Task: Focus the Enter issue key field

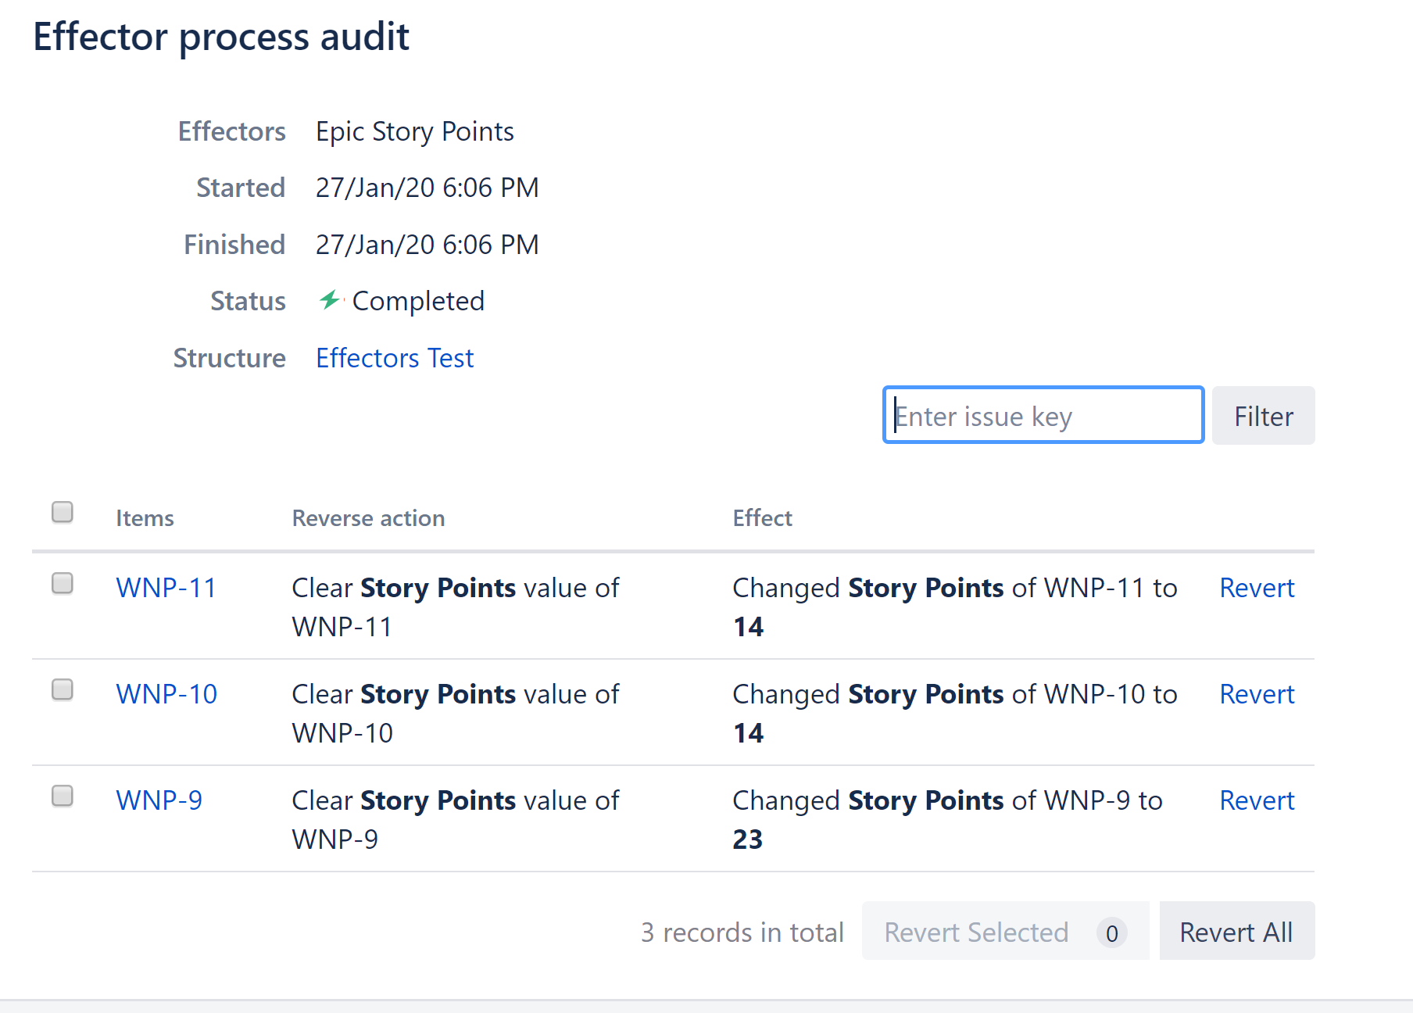Action: click(x=1043, y=415)
